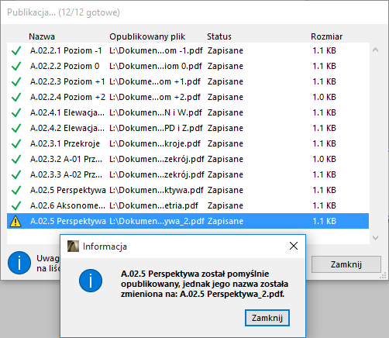Select row A.02.2.2 Poziom 0
389x338 pixels.
point(188,66)
